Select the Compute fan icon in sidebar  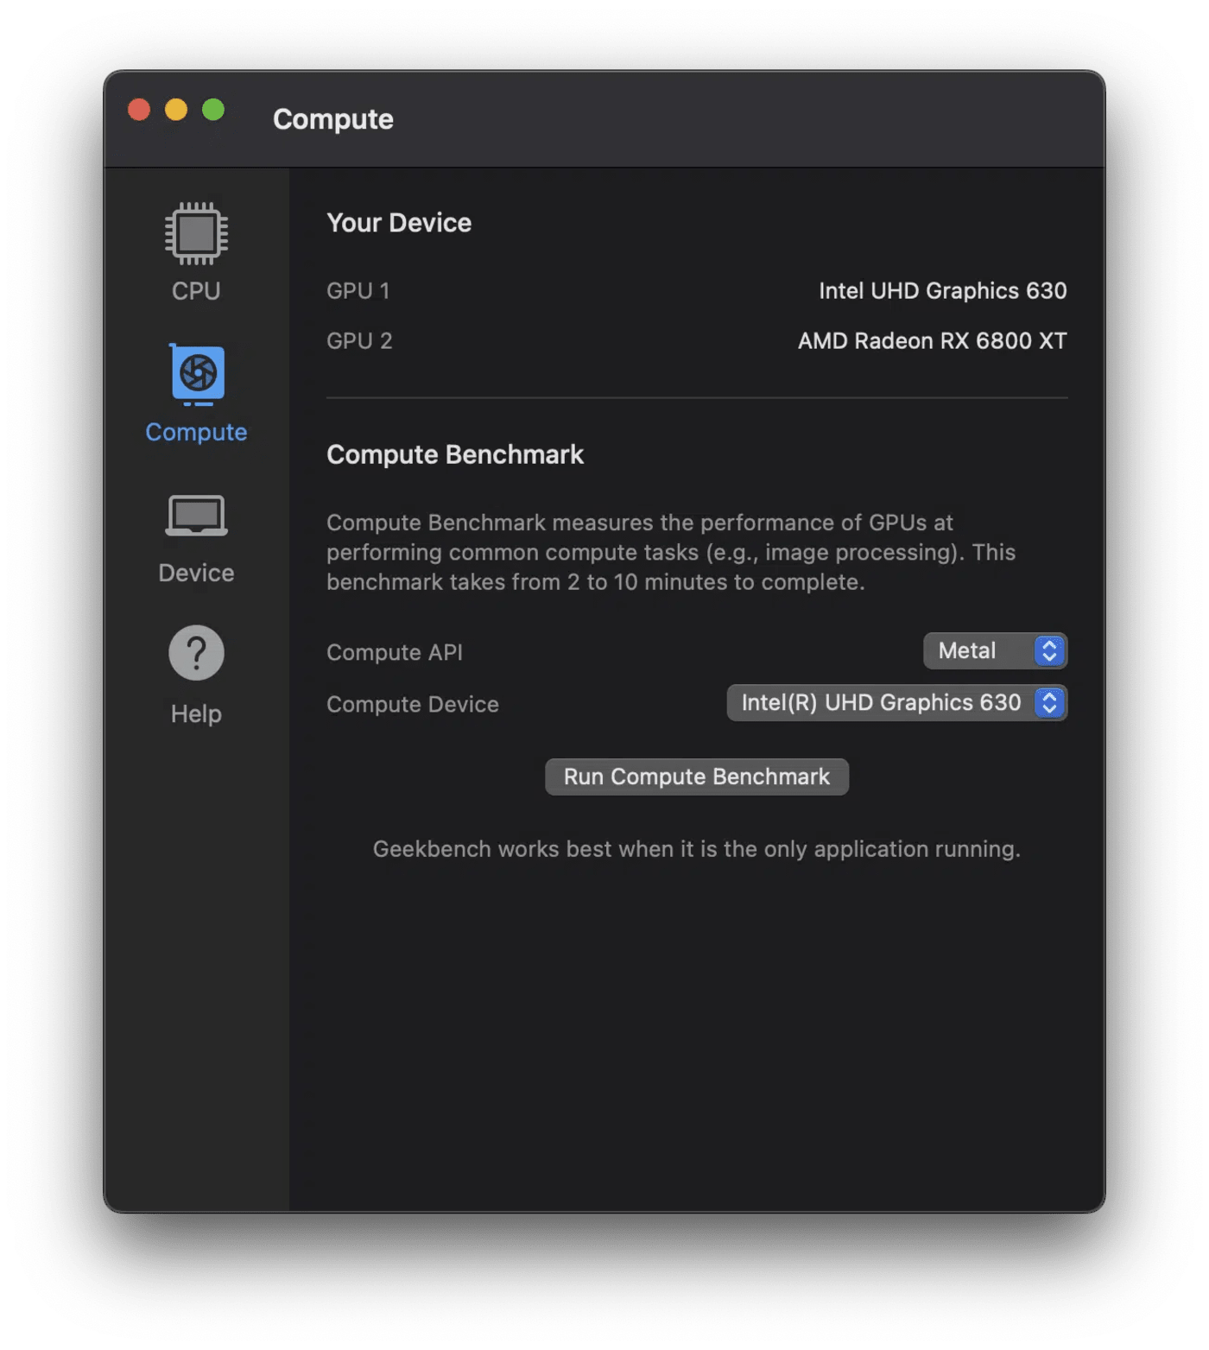(x=197, y=375)
